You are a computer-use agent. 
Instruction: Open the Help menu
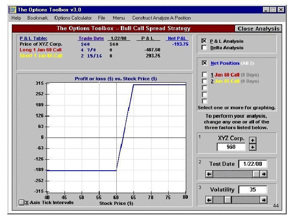pyautogui.click(x=16, y=18)
